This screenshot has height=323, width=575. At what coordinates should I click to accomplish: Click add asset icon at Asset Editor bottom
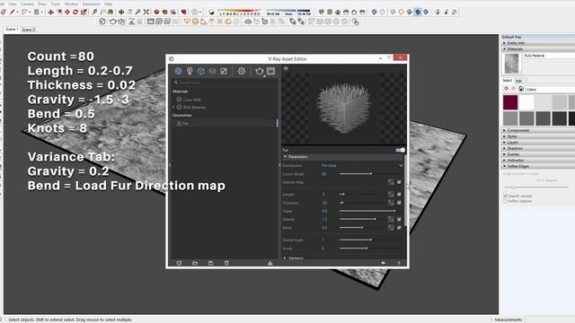pyautogui.click(x=179, y=263)
